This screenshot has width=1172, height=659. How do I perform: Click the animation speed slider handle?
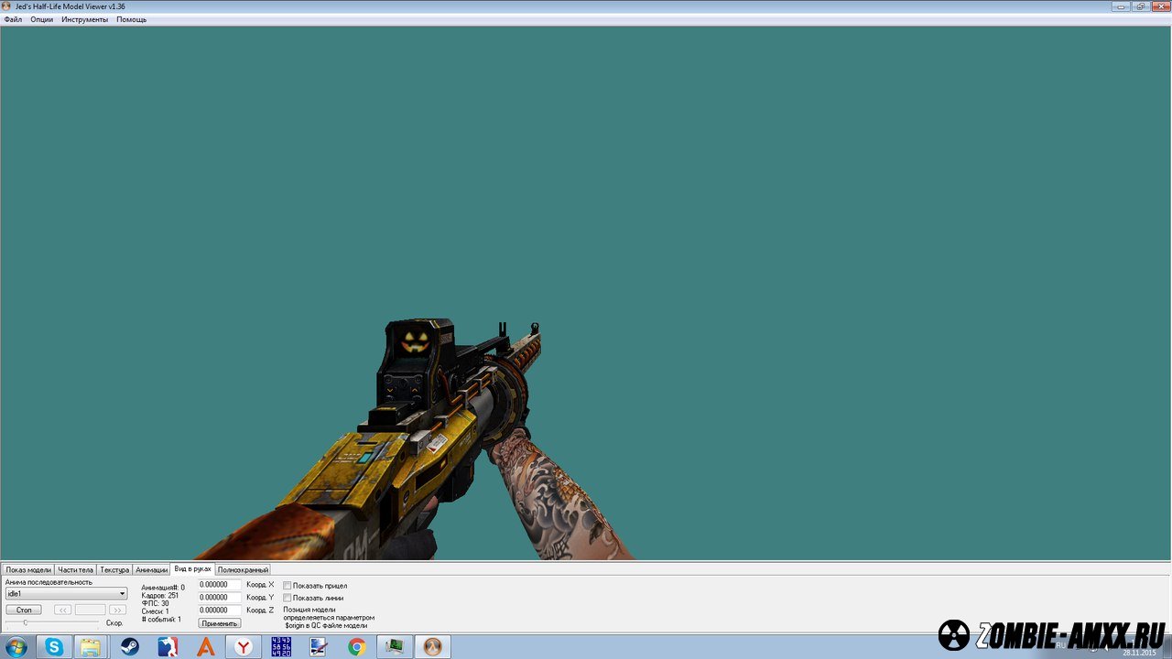pyautogui.click(x=25, y=622)
